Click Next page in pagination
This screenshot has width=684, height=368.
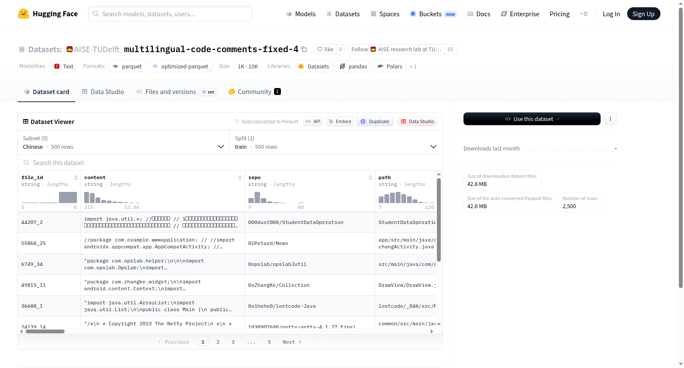pos(292,342)
